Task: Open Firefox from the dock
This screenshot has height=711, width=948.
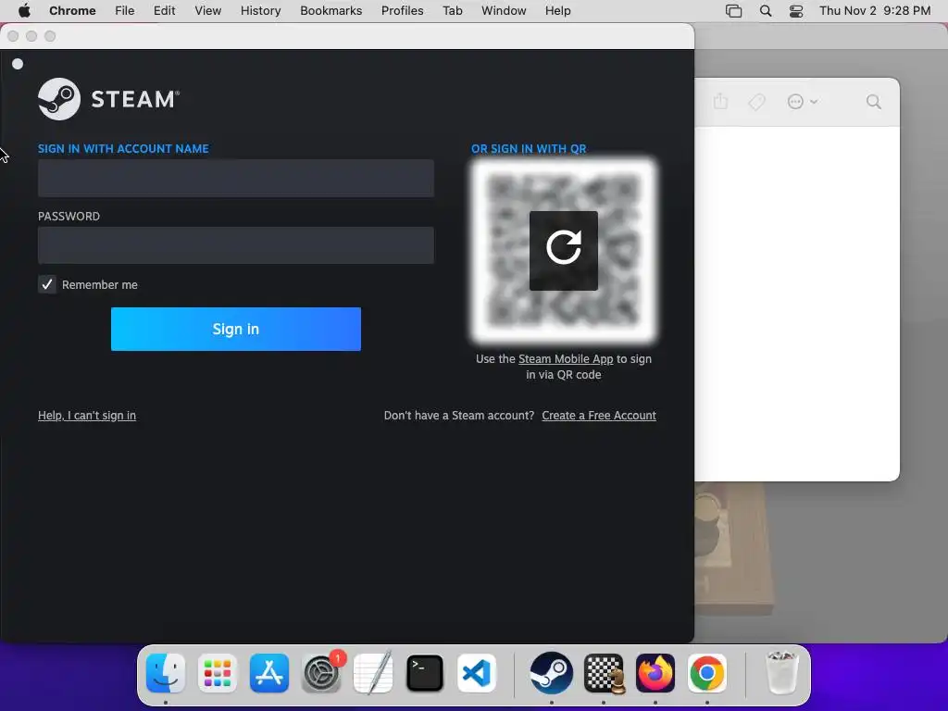Action: 655,673
